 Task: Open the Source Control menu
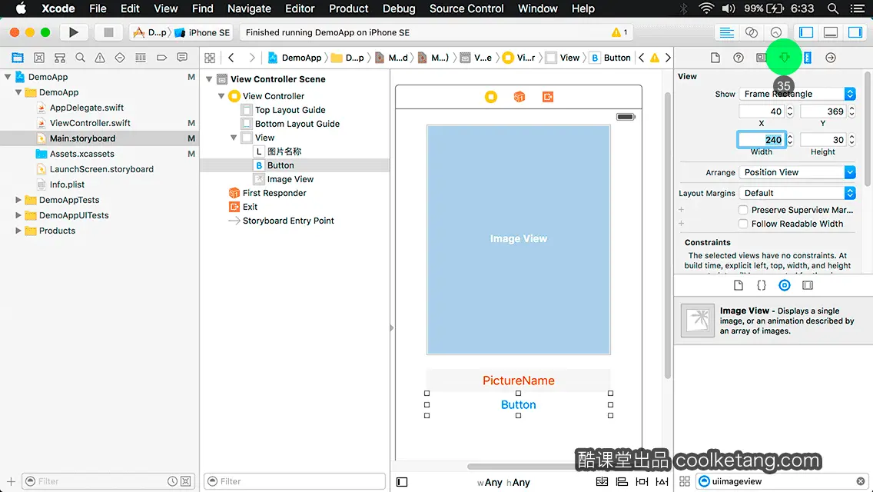click(466, 8)
